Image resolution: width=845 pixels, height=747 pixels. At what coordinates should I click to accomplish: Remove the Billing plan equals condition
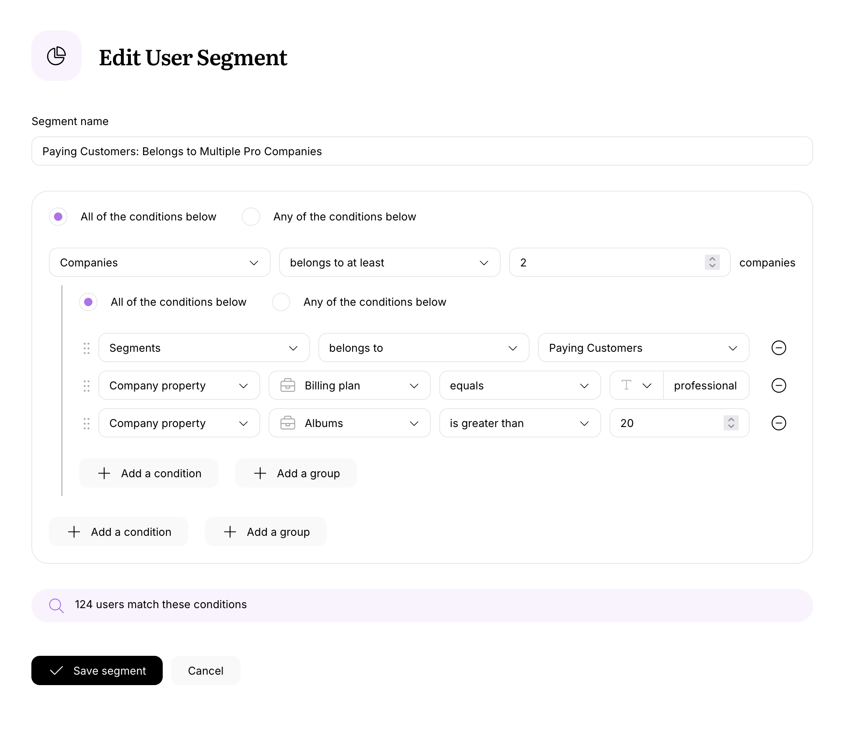[778, 385]
